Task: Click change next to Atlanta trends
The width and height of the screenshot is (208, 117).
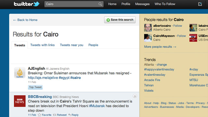Action: [x=162, y=65]
